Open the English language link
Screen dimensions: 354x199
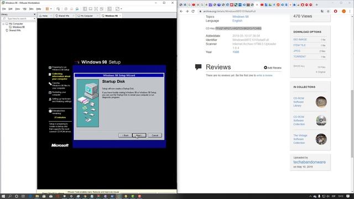point(237,21)
